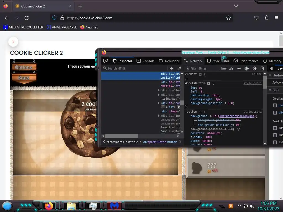
Task: Focus the Filter Styles field
Action: 201,68
